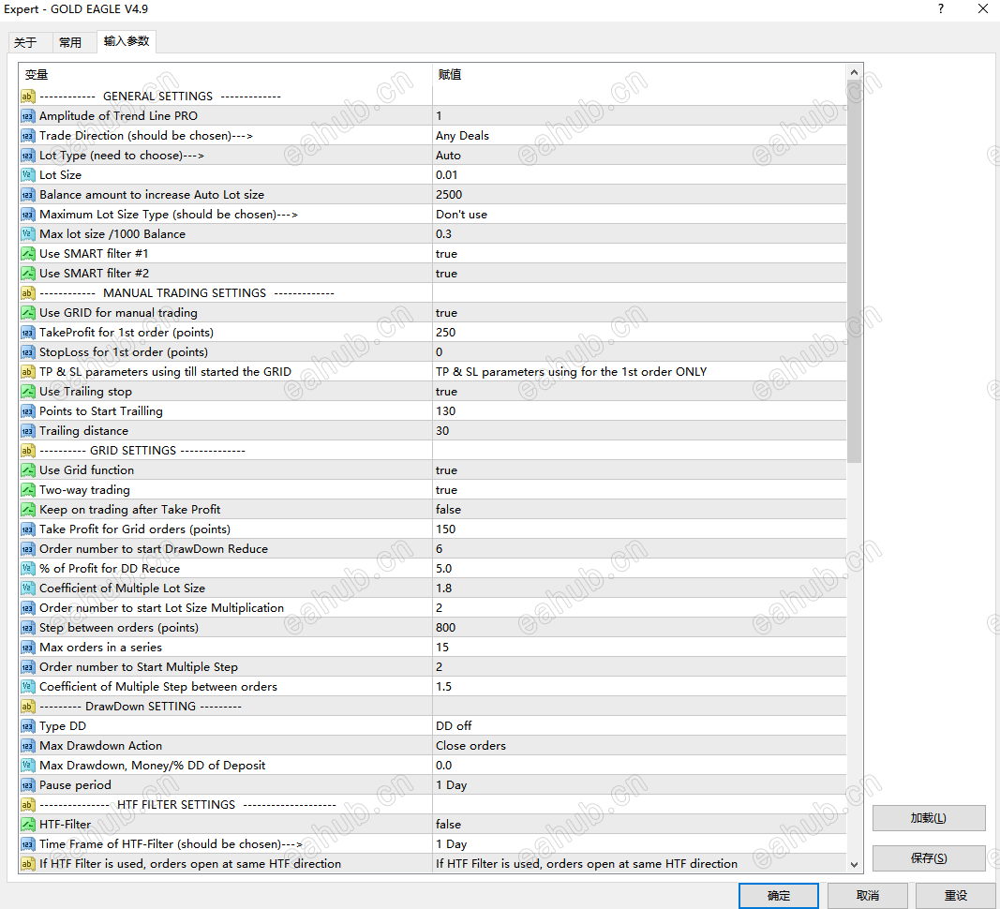Open the Any Deals trade direction dropdown
Image resolution: width=1000 pixels, height=909 pixels.
(x=640, y=136)
